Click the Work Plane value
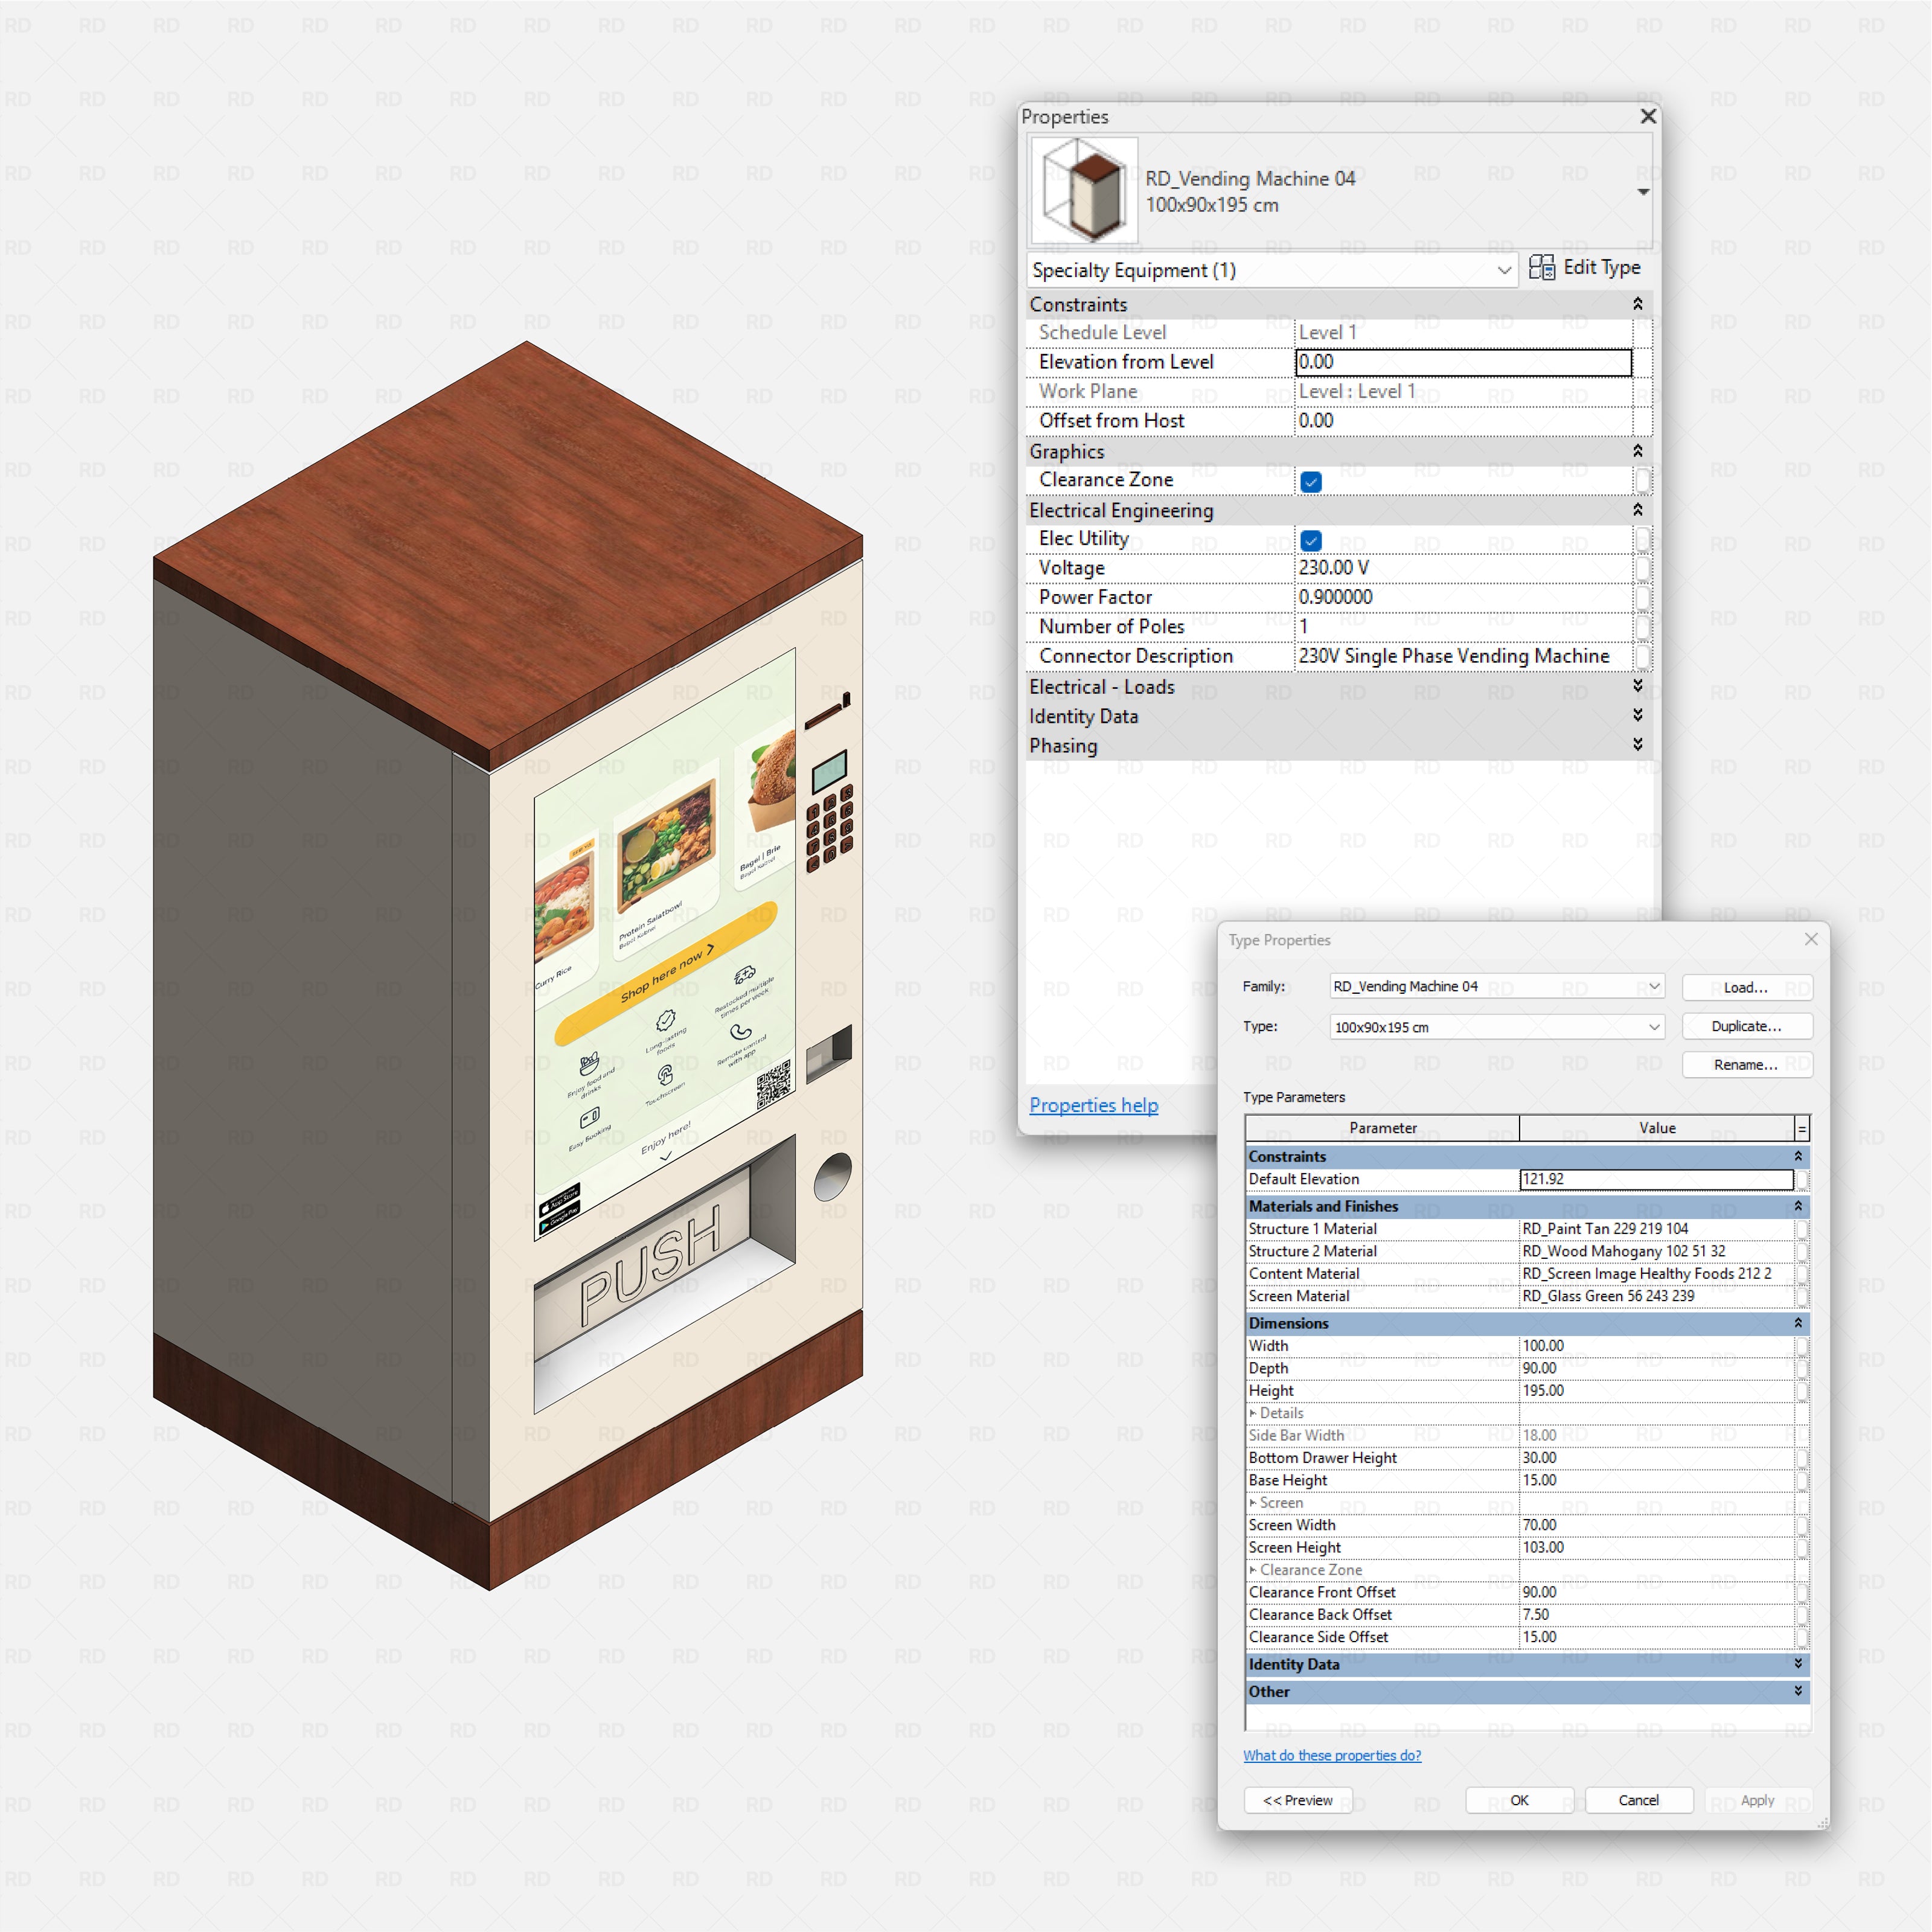 [x=1463, y=391]
